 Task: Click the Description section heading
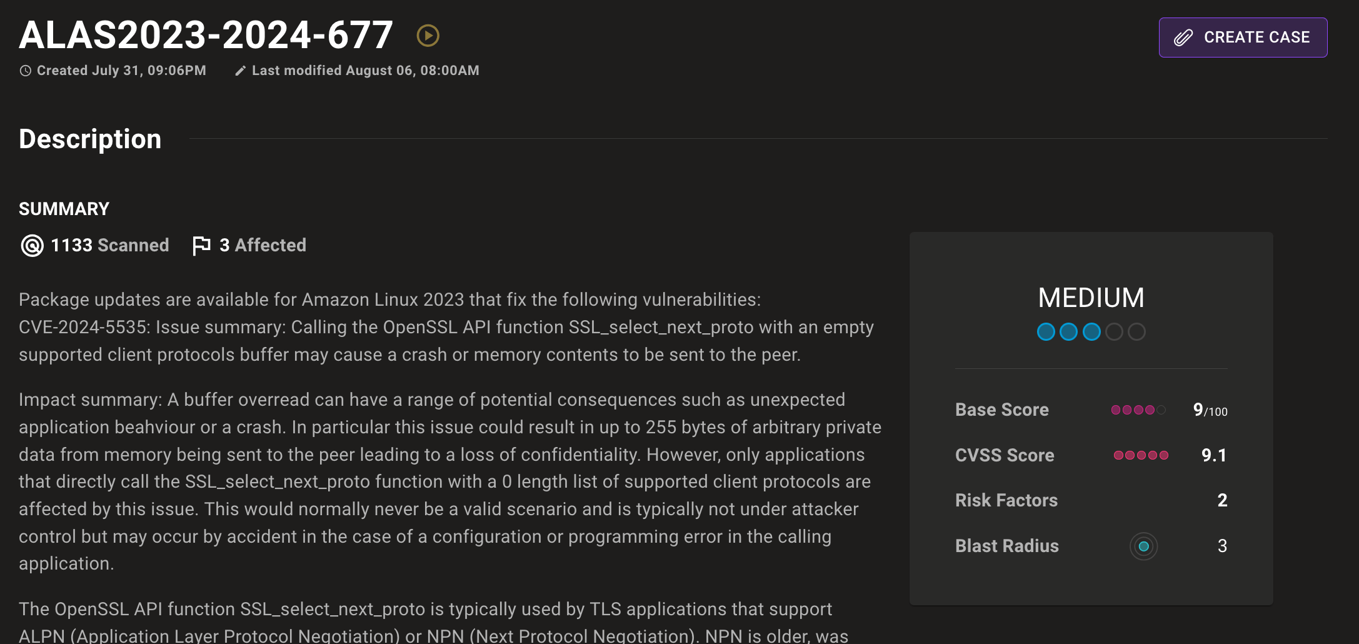(90, 139)
